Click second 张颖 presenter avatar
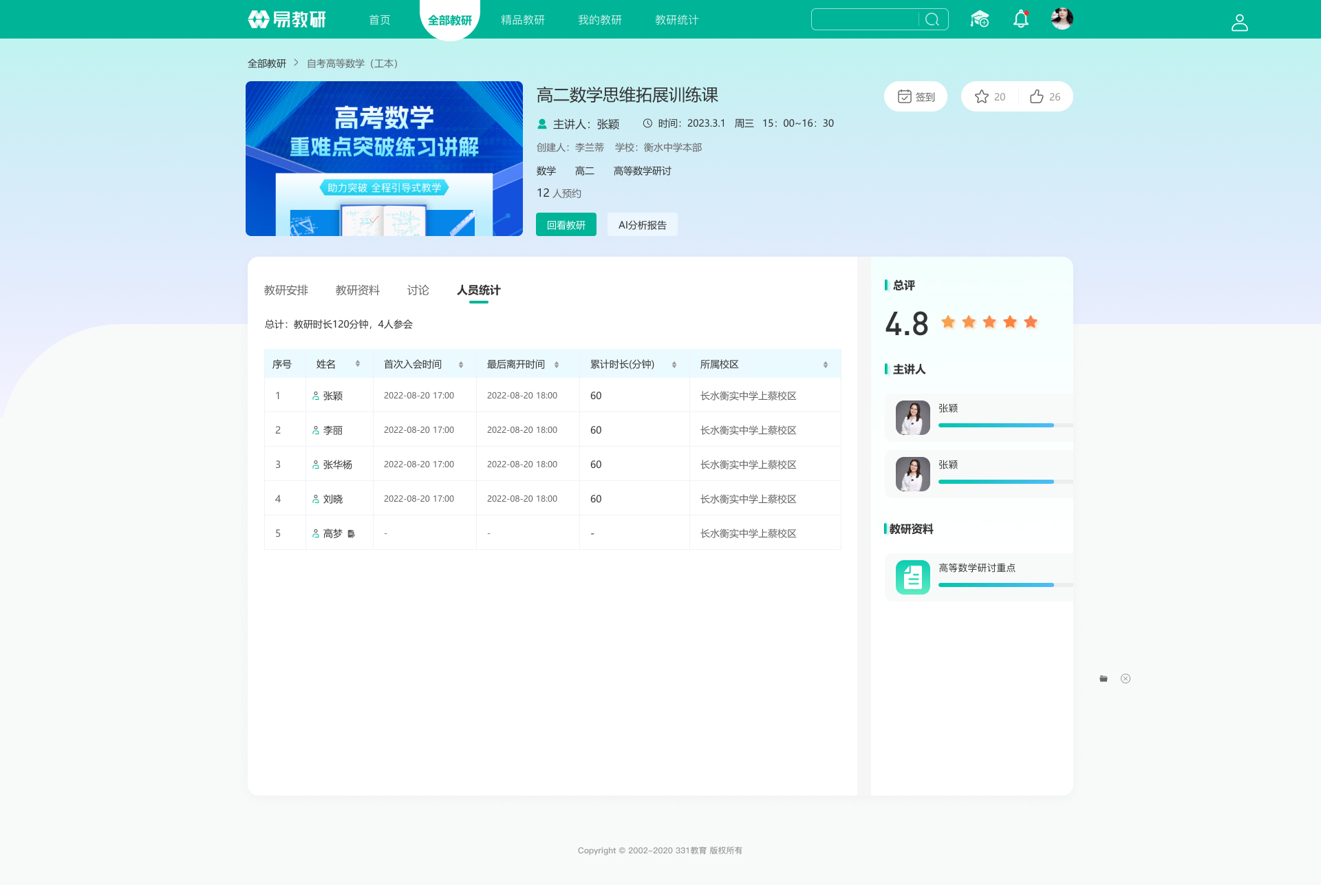This screenshot has width=1321, height=885. (x=913, y=474)
